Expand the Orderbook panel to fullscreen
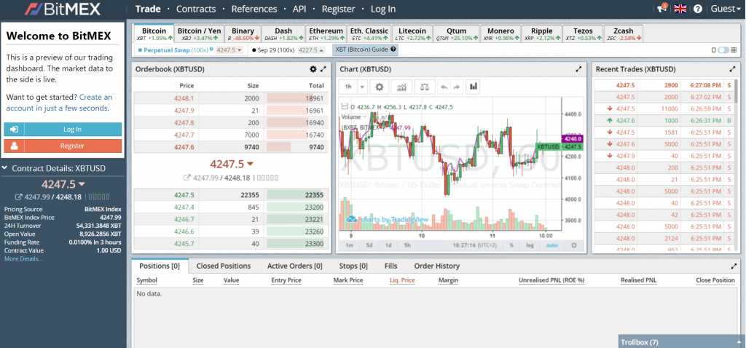Image resolution: width=746 pixels, height=348 pixels. [323, 69]
